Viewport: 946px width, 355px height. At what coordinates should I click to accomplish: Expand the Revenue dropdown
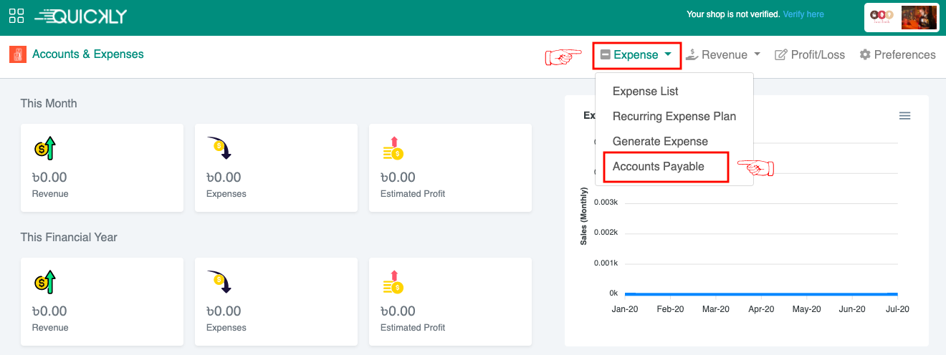pos(723,55)
